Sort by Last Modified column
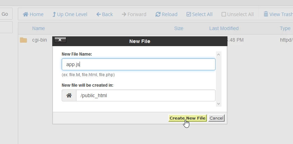The width and height of the screenshot is (293, 144). click(x=224, y=28)
